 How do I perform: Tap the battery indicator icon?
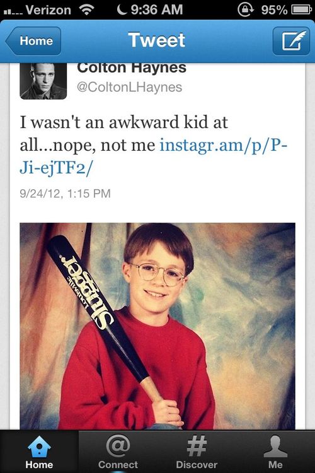point(301,9)
